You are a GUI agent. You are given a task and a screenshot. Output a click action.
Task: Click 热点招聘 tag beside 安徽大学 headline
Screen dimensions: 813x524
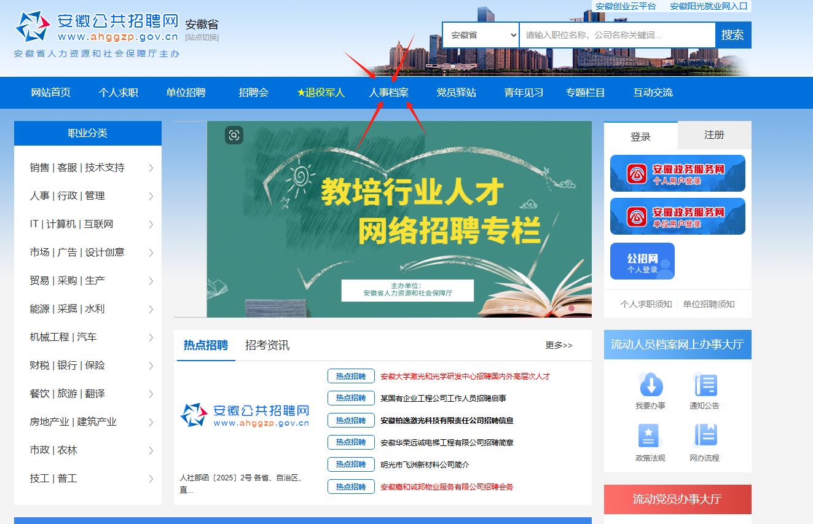(x=351, y=377)
